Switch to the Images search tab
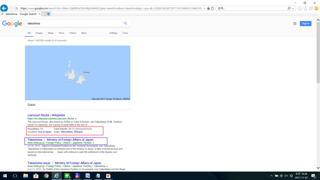The width and height of the screenshot is (320, 180). tap(39, 33)
